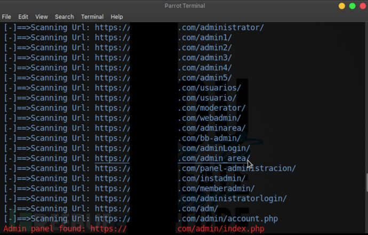This screenshot has width=368, height=235.
Task: Select the .com/adminLogin/ path text
Action: [x=214, y=148]
